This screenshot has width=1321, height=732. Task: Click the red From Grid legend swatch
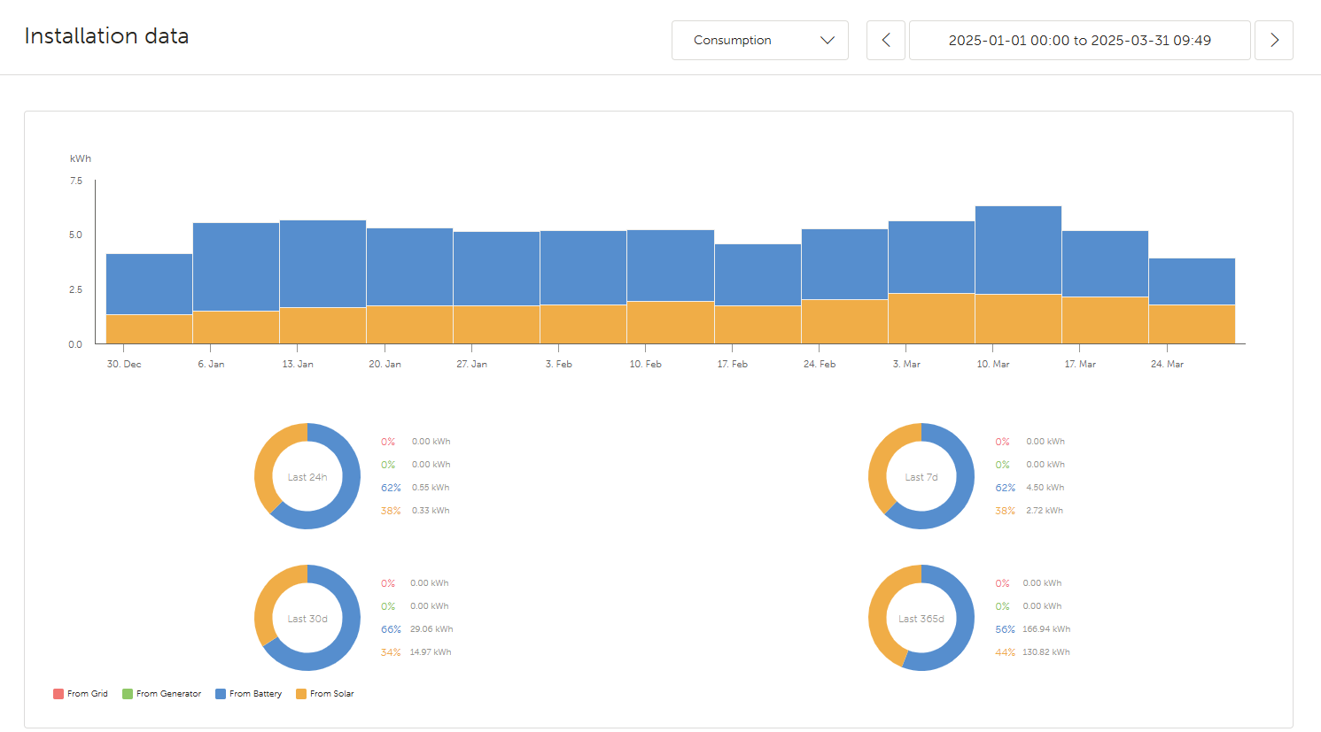point(58,694)
